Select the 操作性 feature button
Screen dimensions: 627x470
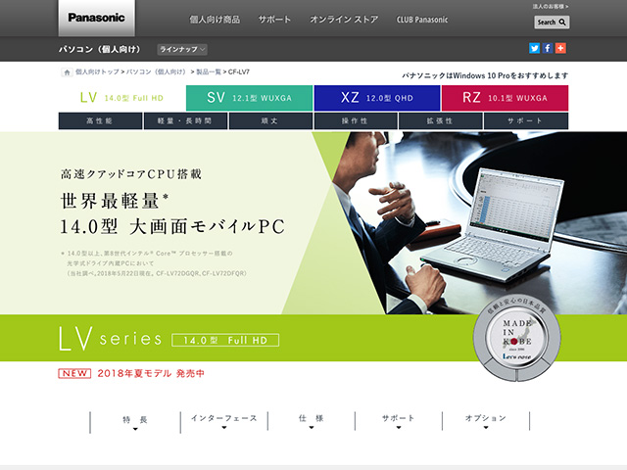(x=356, y=121)
